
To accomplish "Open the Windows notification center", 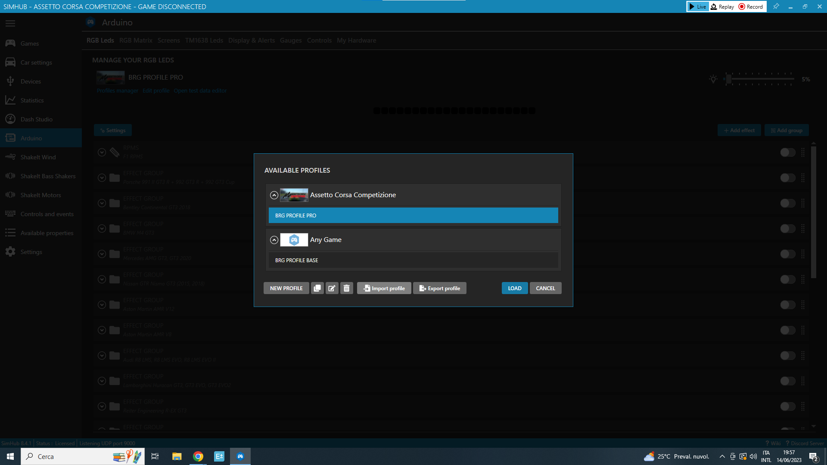I will (814, 456).
